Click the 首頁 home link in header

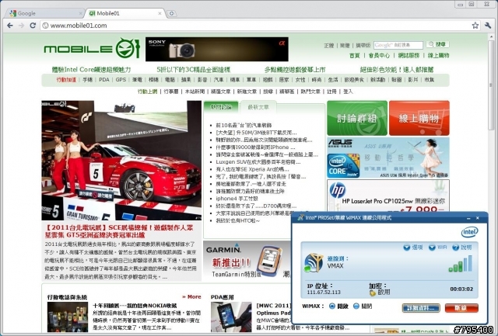[x=355, y=55]
